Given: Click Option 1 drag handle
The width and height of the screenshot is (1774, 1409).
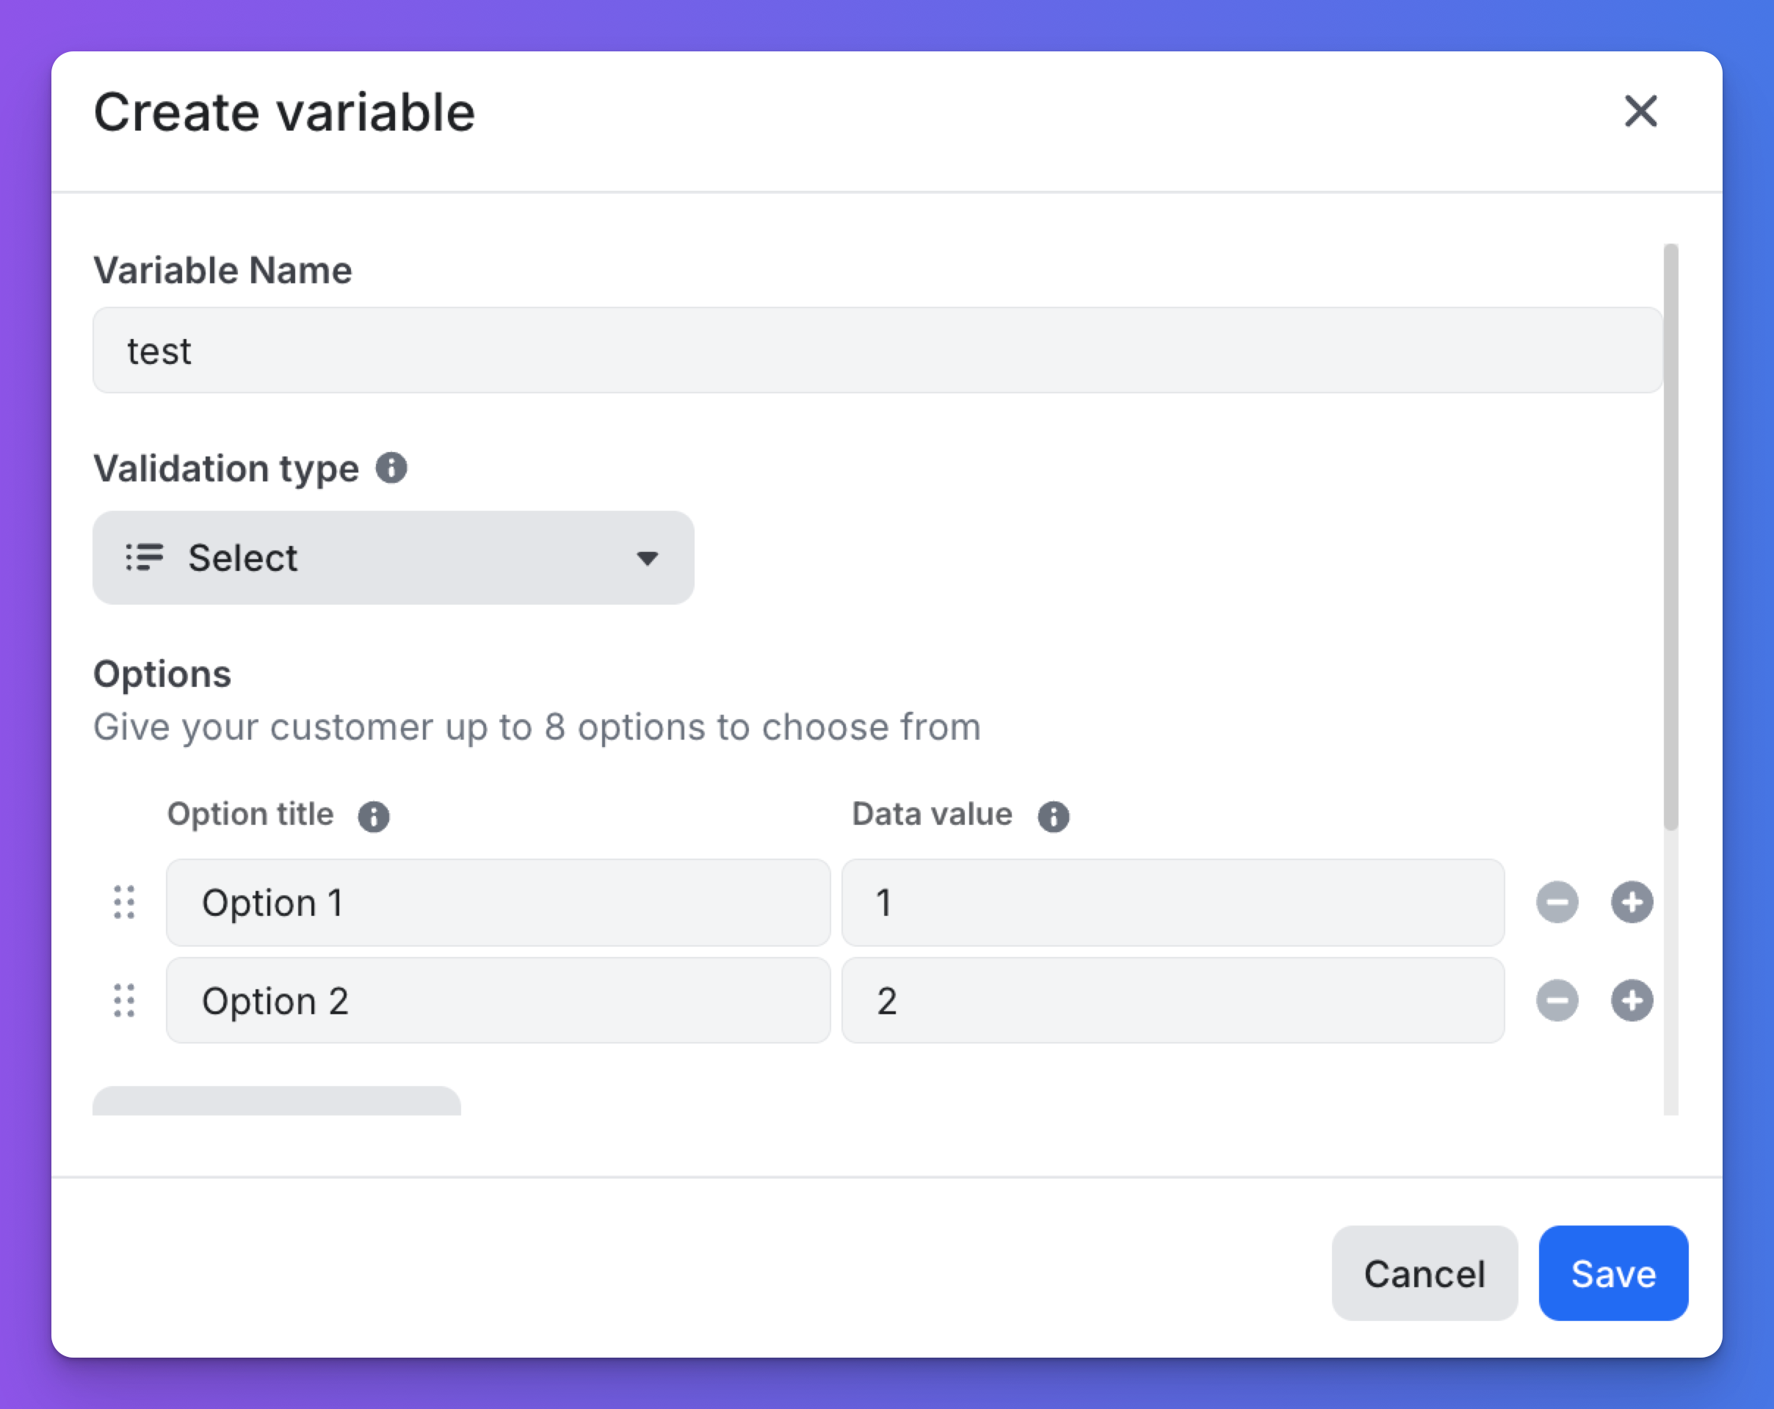Looking at the screenshot, I should coord(124,903).
